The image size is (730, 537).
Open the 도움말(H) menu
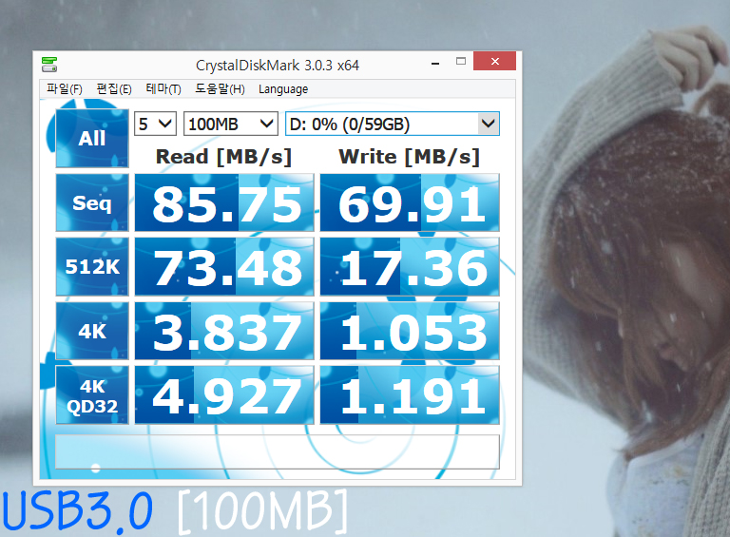(x=220, y=89)
